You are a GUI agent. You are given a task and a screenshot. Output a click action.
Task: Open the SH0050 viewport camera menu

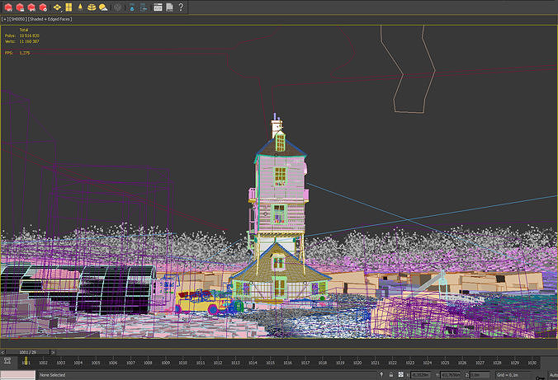[18, 19]
